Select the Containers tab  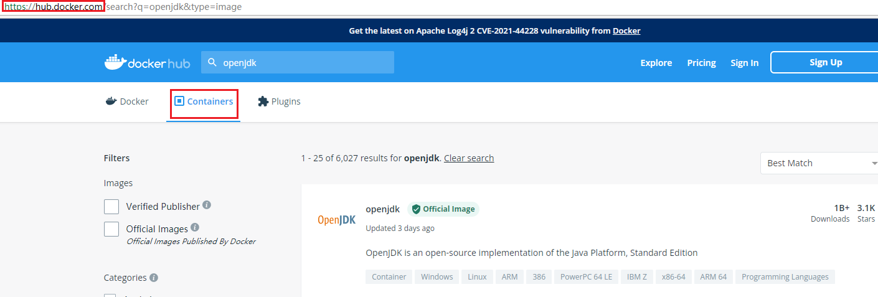[x=204, y=101]
